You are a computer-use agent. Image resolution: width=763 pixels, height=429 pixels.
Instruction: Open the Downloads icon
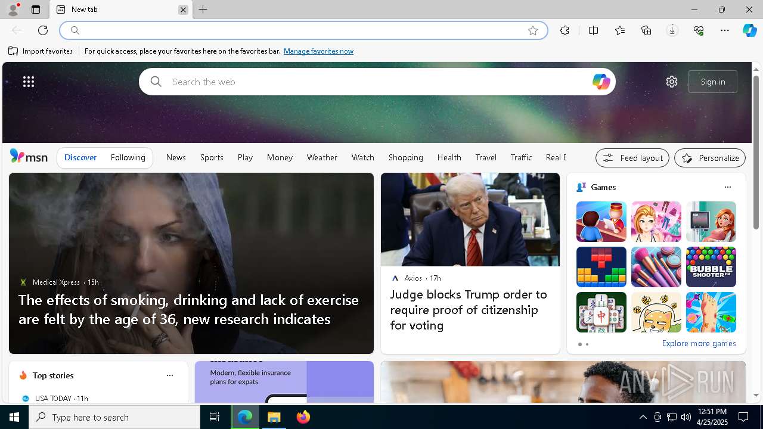click(672, 30)
